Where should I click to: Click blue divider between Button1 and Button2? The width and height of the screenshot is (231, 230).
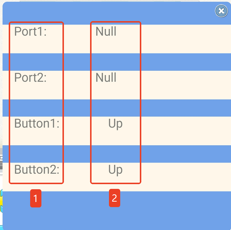186,154
